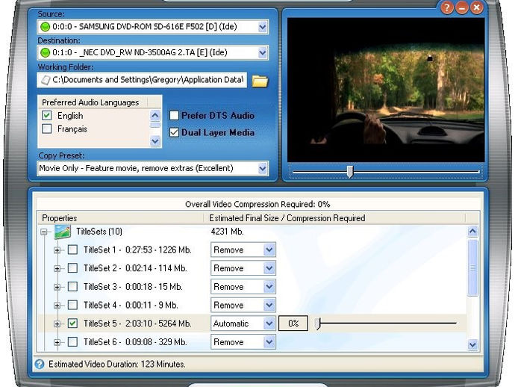Uncheck the English audio language

pos(46,115)
